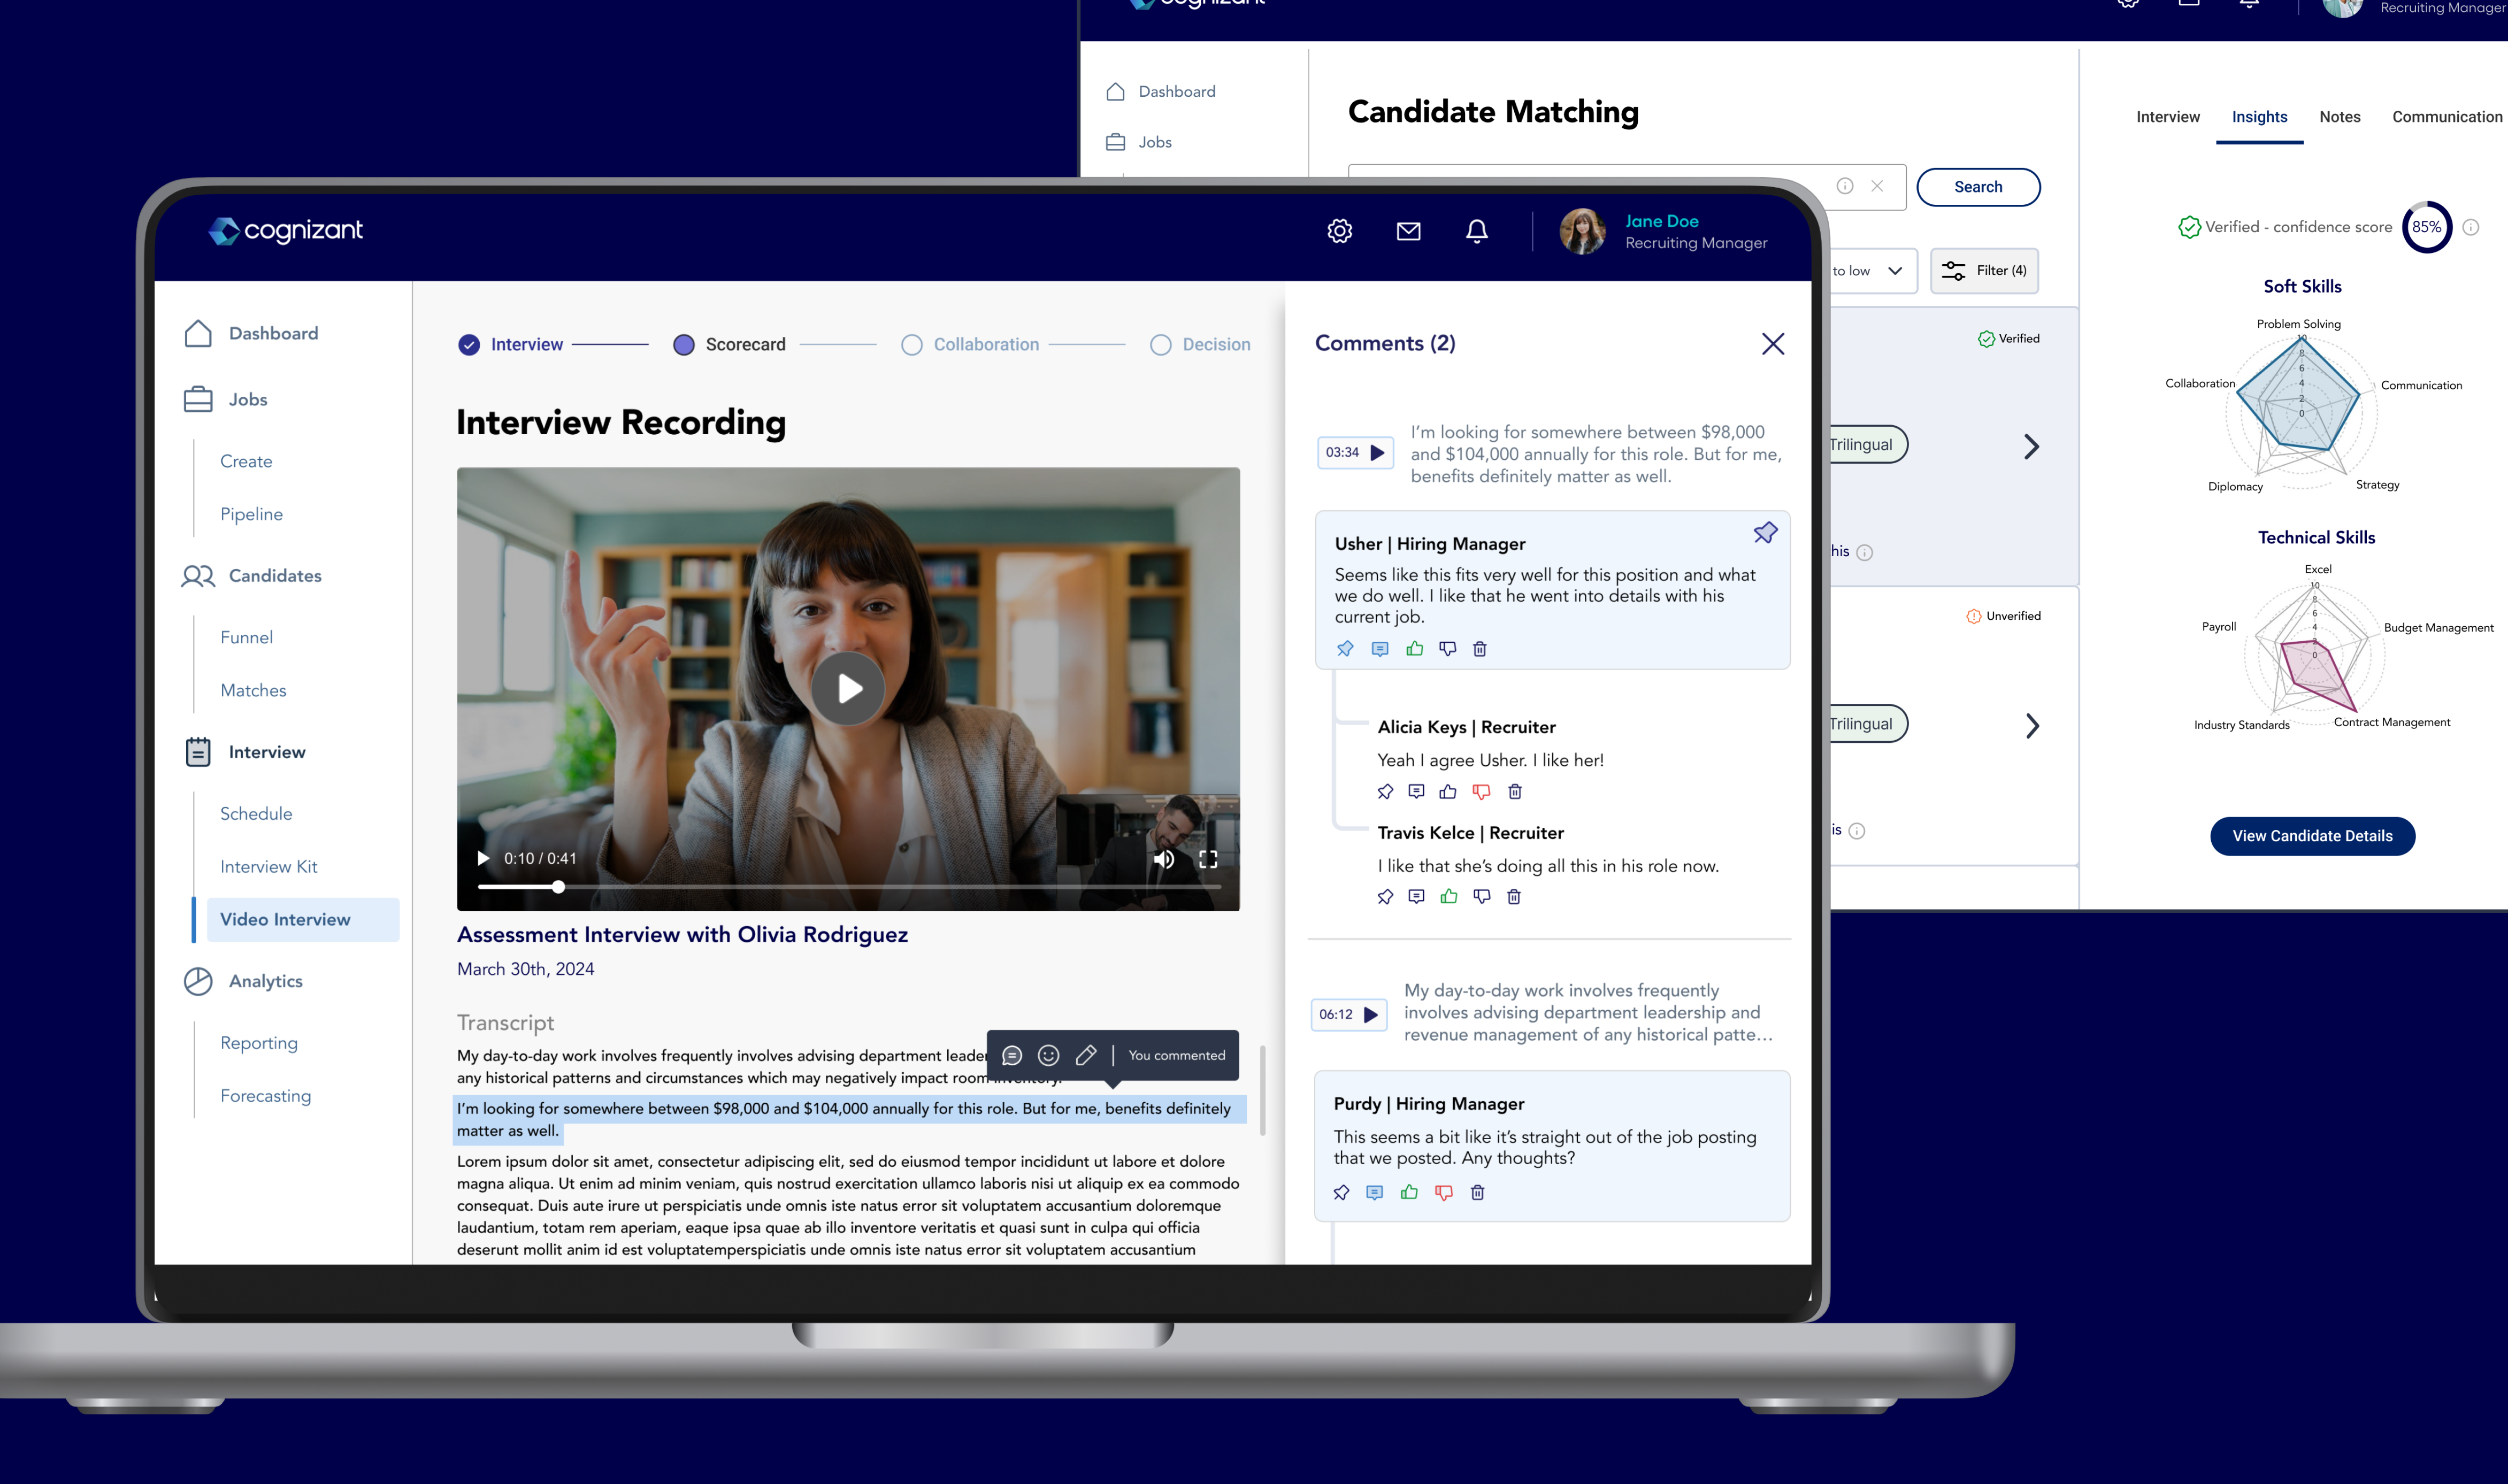Switch to Insights tab in back window
This screenshot has width=2508, height=1484.
[x=2259, y=117]
